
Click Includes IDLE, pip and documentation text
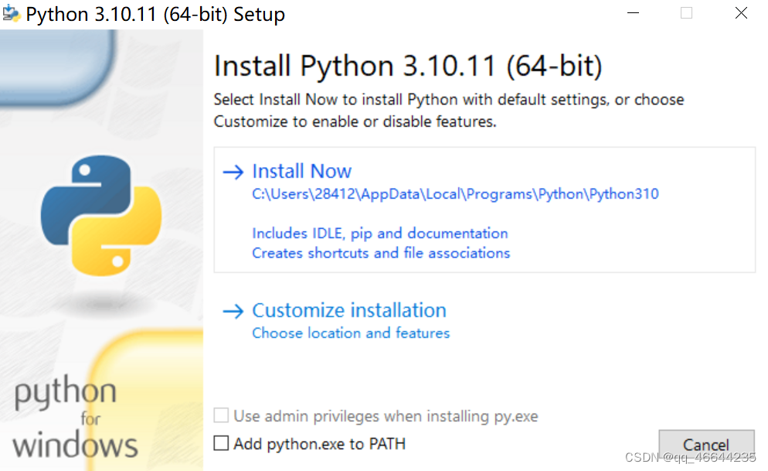click(x=379, y=233)
